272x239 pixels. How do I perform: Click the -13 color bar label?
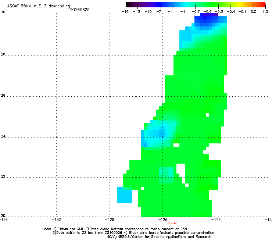click(x=136, y=12)
